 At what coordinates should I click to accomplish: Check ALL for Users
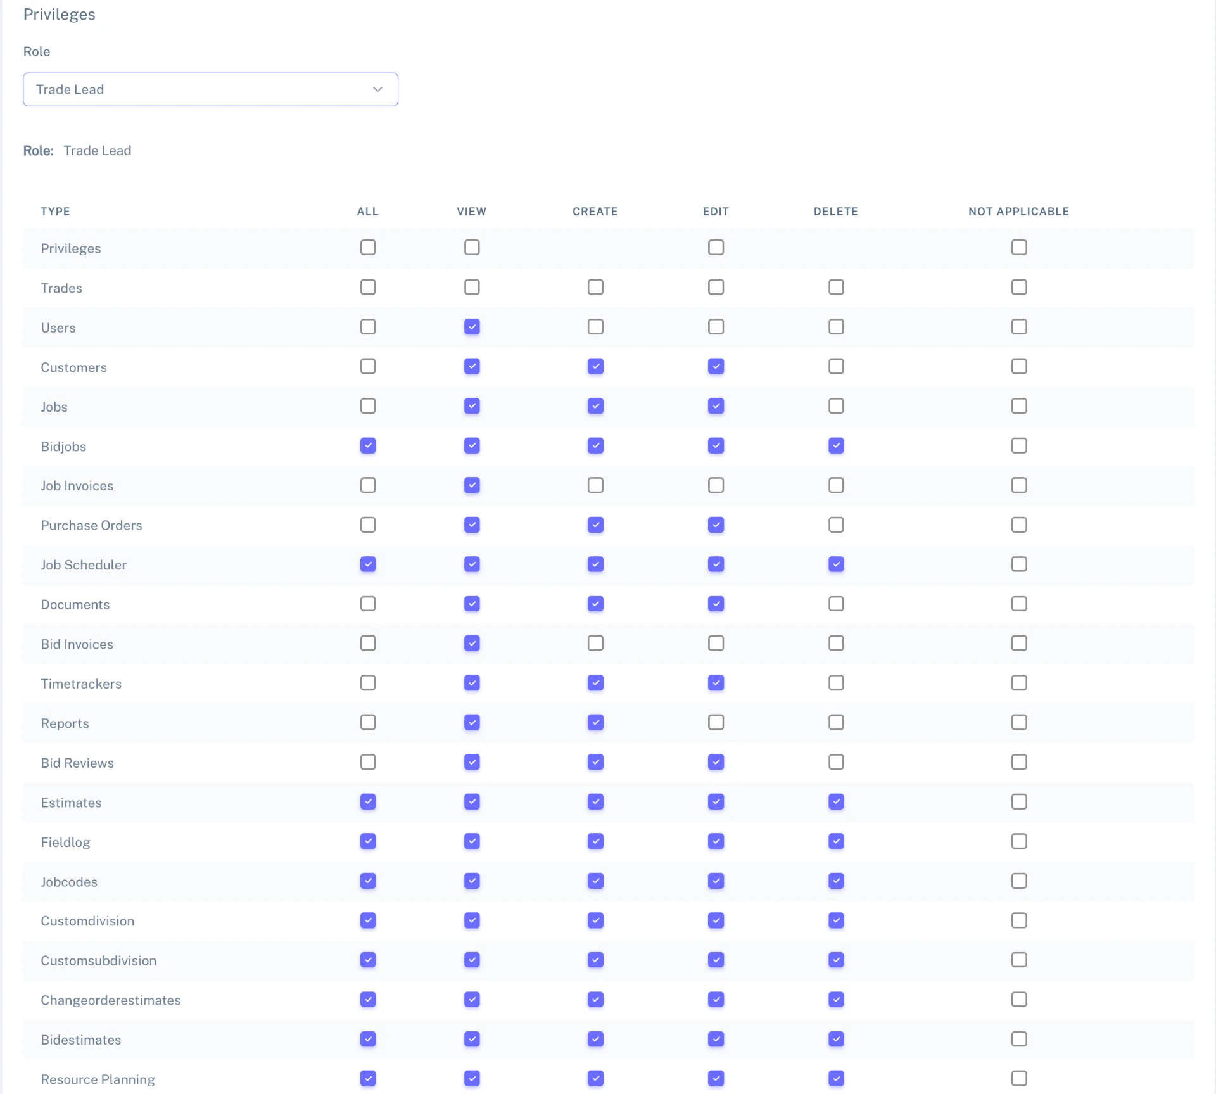coord(368,327)
